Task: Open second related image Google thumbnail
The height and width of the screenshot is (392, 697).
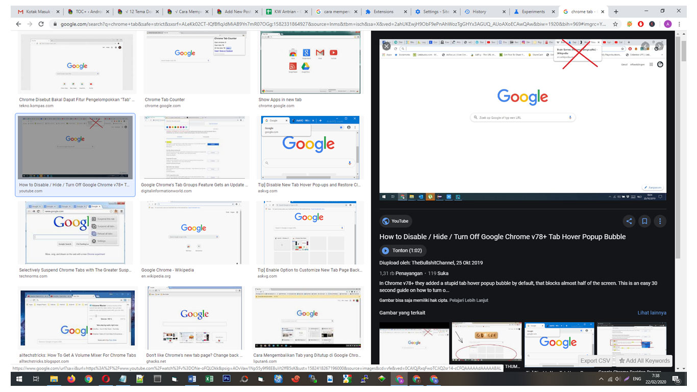Action: pyautogui.click(x=487, y=342)
